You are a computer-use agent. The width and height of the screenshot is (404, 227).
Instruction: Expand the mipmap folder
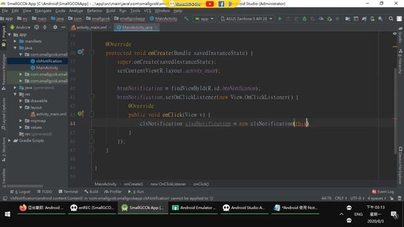(x=21, y=120)
